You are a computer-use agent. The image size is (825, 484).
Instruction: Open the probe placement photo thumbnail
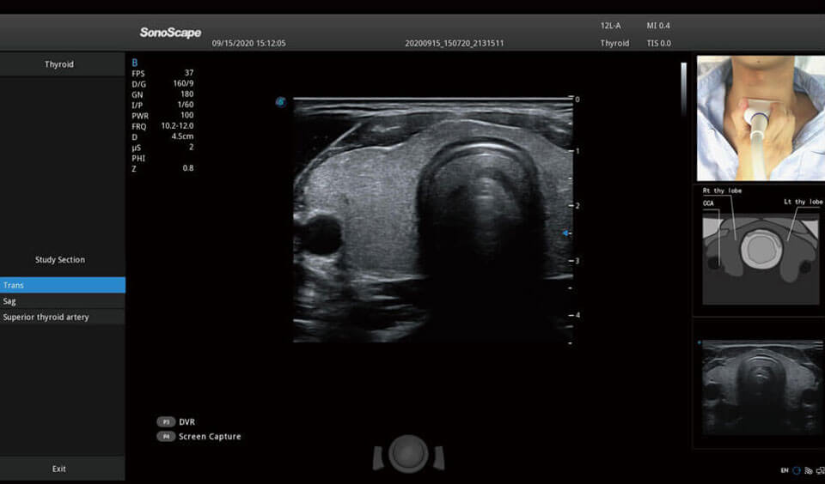coord(760,118)
